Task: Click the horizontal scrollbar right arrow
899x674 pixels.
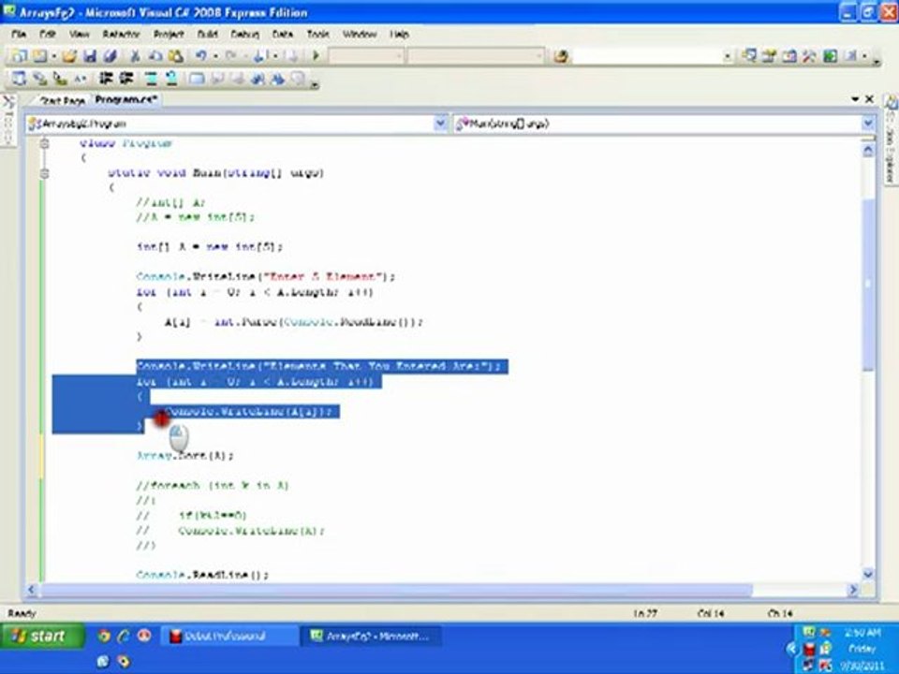Action: [853, 589]
